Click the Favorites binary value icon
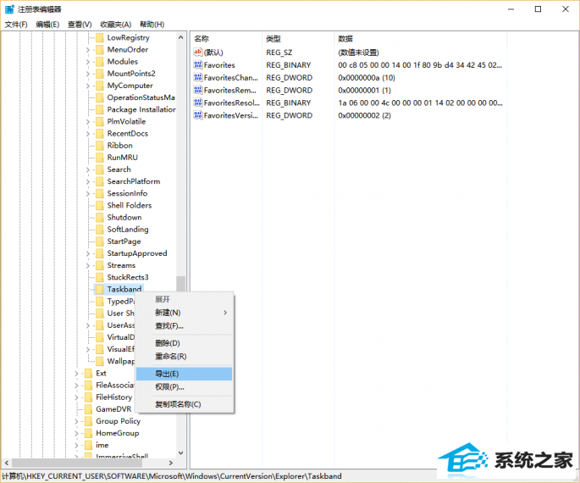This screenshot has height=483, width=580. point(198,64)
